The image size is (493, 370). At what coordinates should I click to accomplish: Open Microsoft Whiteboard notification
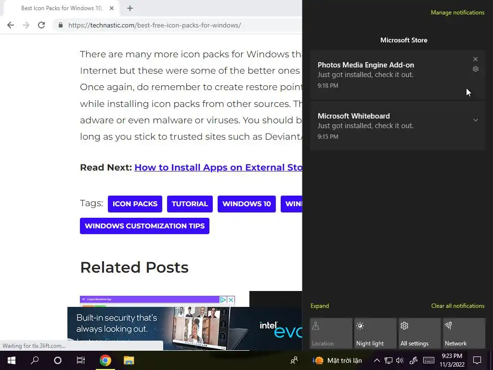click(398, 126)
